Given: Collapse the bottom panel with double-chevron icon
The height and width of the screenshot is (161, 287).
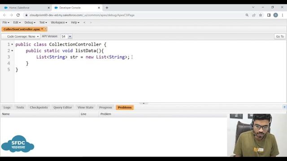Looking at the screenshot, I should click(284, 107).
